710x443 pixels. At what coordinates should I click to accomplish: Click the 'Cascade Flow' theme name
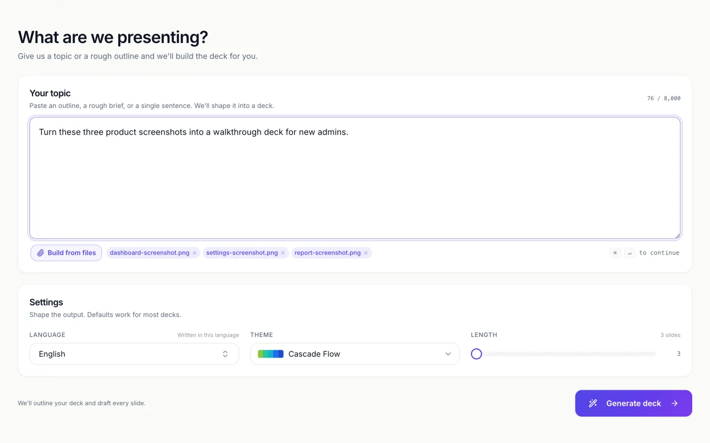(314, 354)
